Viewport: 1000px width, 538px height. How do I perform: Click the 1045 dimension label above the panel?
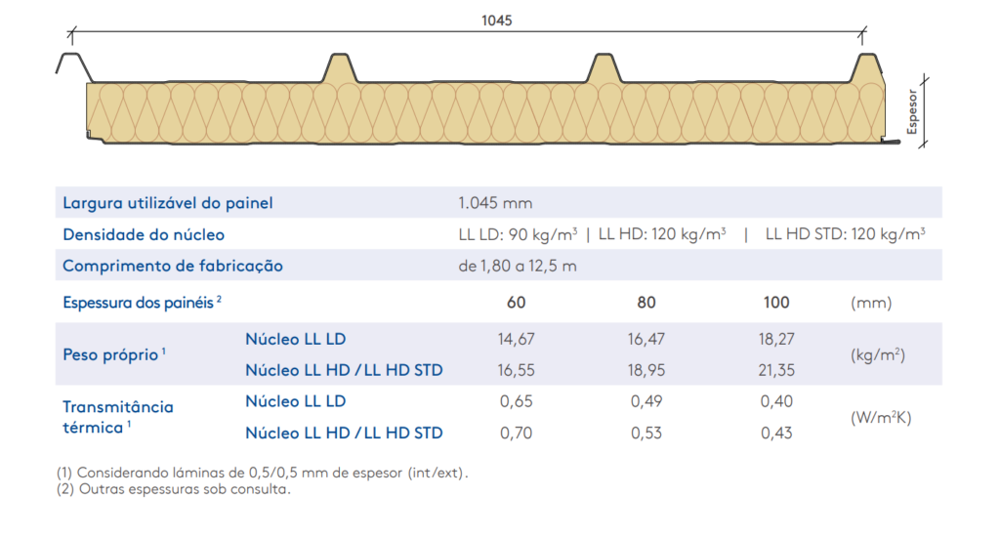click(496, 21)
